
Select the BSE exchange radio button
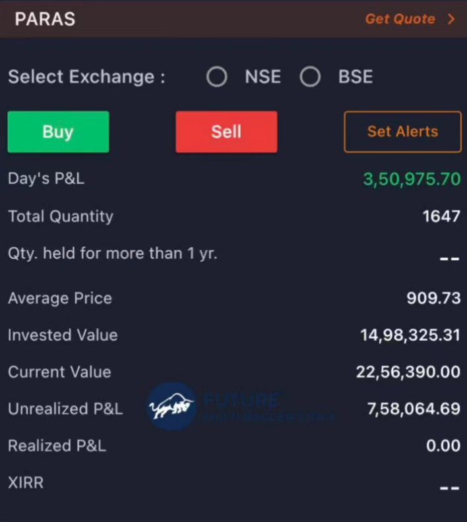(x=310, y=77)
